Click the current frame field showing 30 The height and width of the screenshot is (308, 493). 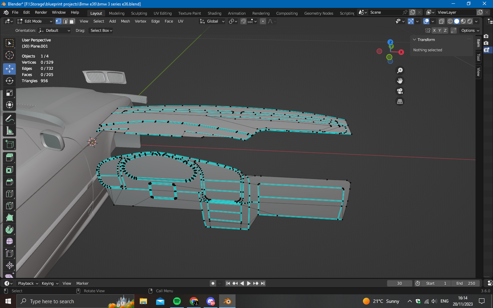click(x=400, y=283)
